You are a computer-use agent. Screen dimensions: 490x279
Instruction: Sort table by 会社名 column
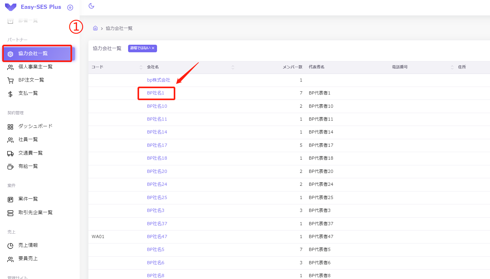tap(233, 67)
